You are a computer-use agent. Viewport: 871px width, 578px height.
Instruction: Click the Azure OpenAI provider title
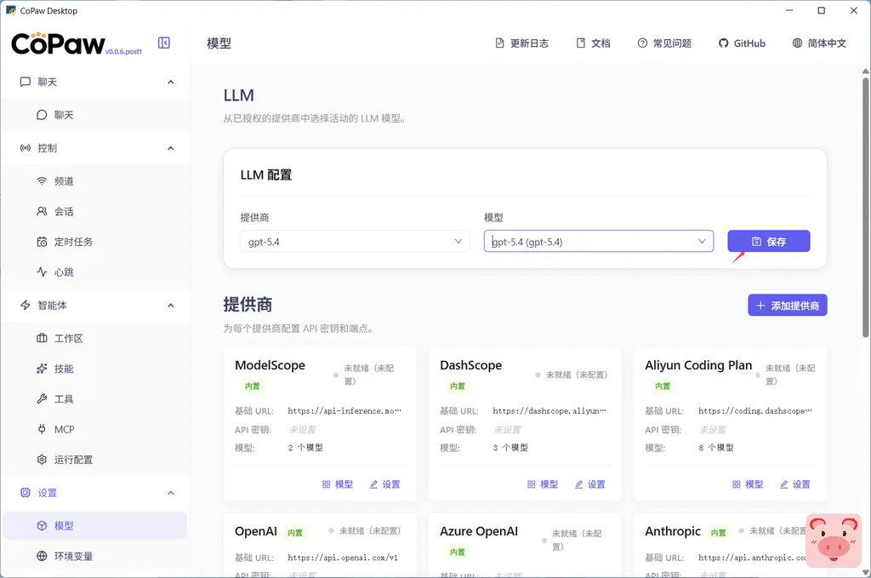[x=479, y=531]
